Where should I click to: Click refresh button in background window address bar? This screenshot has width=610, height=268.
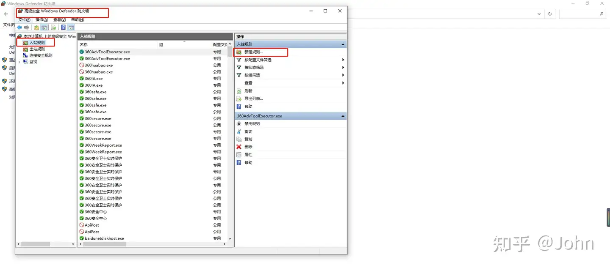(550, 14)
